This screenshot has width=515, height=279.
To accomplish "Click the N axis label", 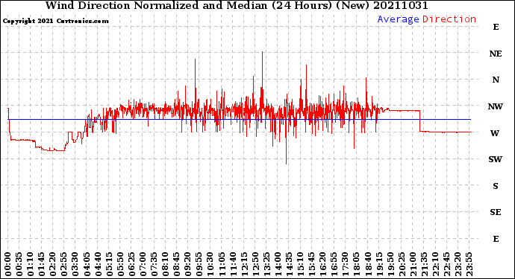I will click(x=496, y=80).
